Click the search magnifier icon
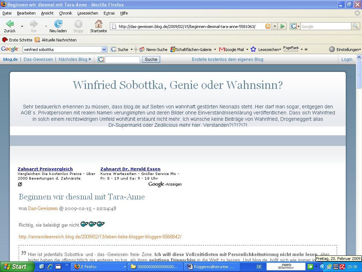Screen dimensions: 362x272 tap(355, 27)
